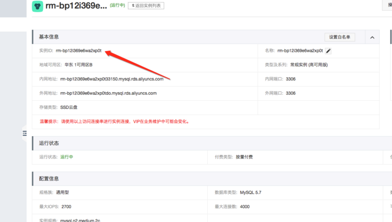Click the red 温馨提示 warning text

[115, 121]
